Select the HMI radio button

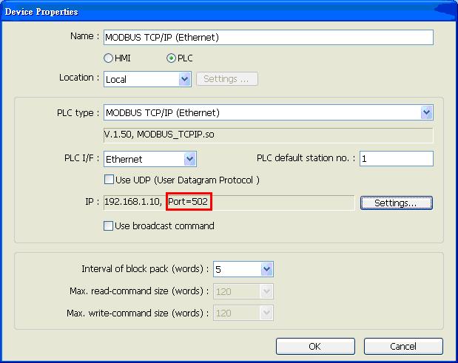click(x=108, y=58)
